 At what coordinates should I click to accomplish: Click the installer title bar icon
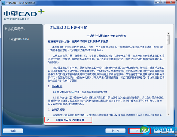pyautogui.click(x=3, y=3)
